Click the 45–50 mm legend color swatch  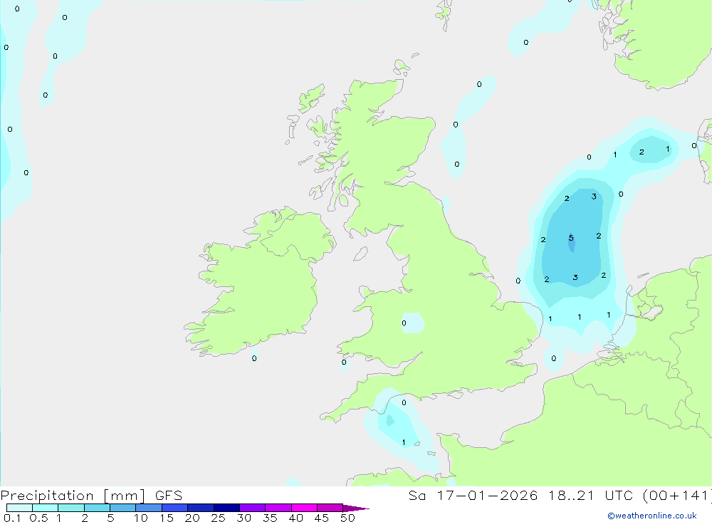pos(330,508)
